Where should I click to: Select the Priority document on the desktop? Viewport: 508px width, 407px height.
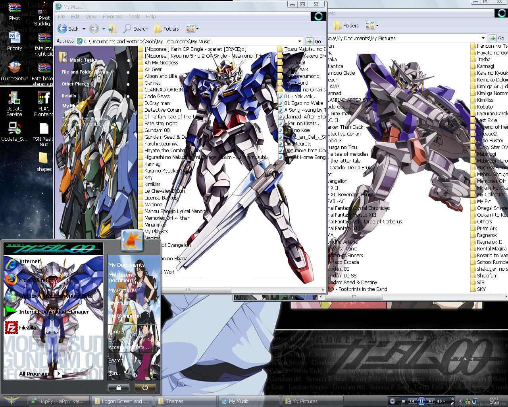[14, 41]
